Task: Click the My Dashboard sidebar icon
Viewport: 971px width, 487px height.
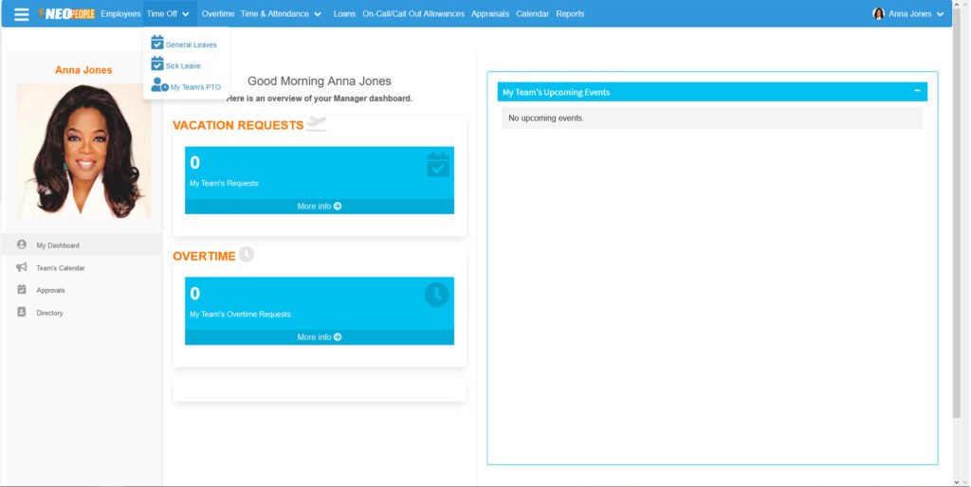Action: click(22, 244)
